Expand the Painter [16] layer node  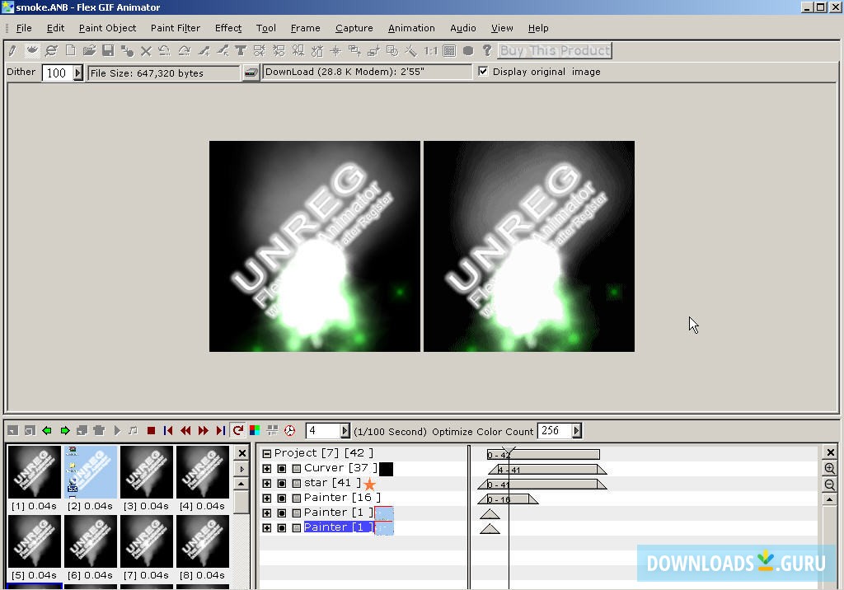point(266,499)
